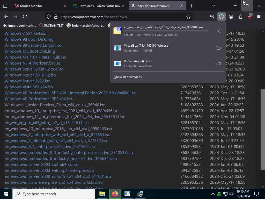Click the scrollbar up arrow

(x=263, y=31)
